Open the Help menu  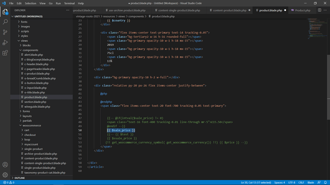point(81,3)
